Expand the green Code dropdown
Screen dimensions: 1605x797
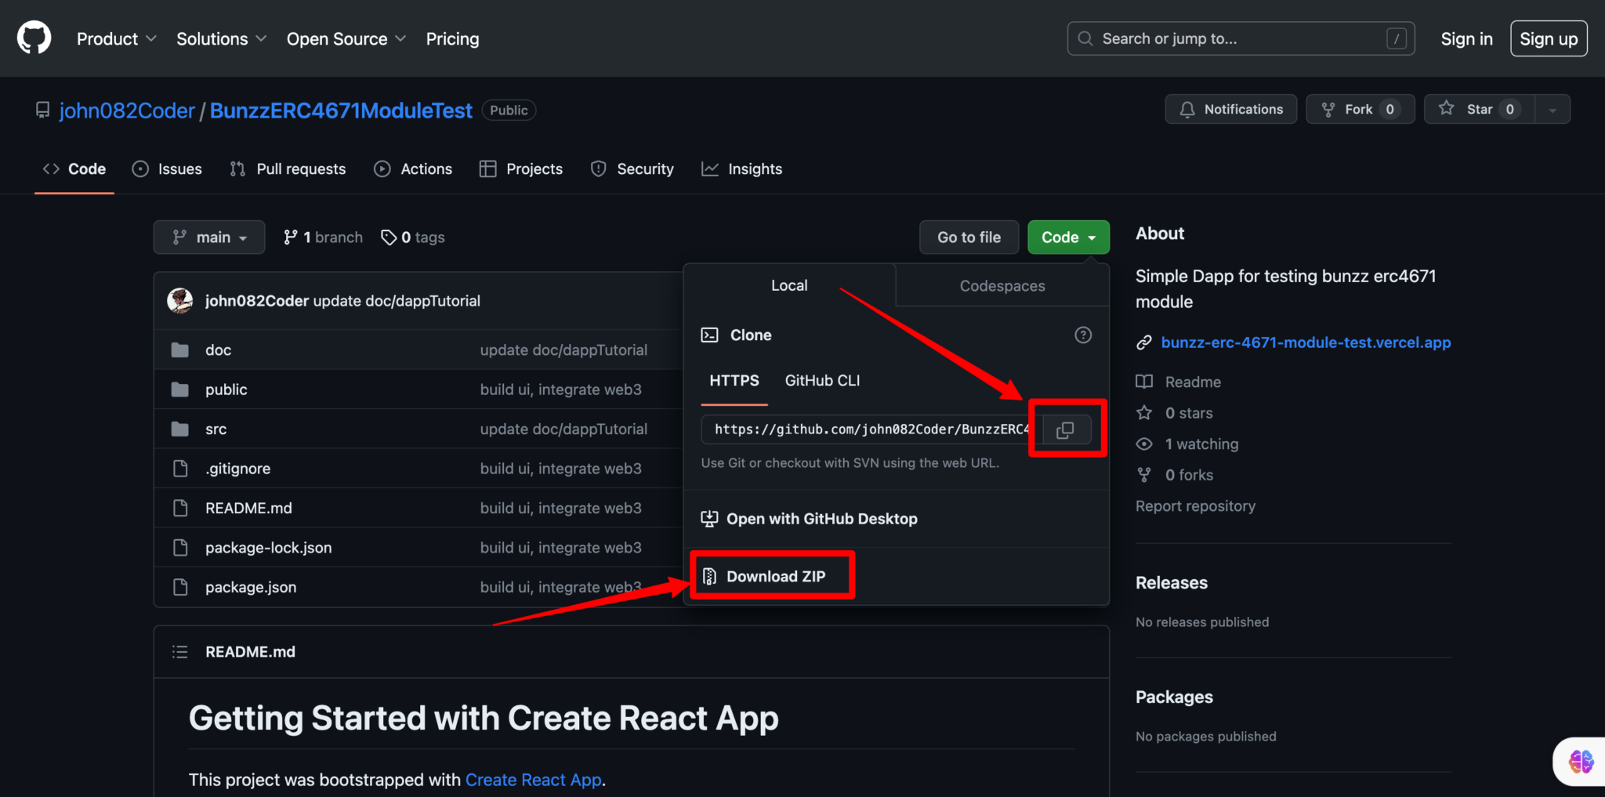click(x=1067, y=237)
